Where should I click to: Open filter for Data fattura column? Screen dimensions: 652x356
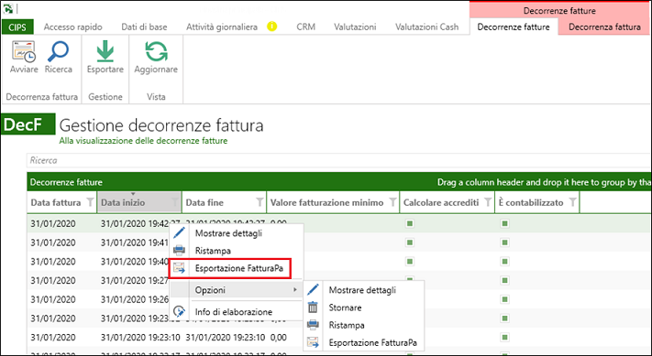point(90,202)
